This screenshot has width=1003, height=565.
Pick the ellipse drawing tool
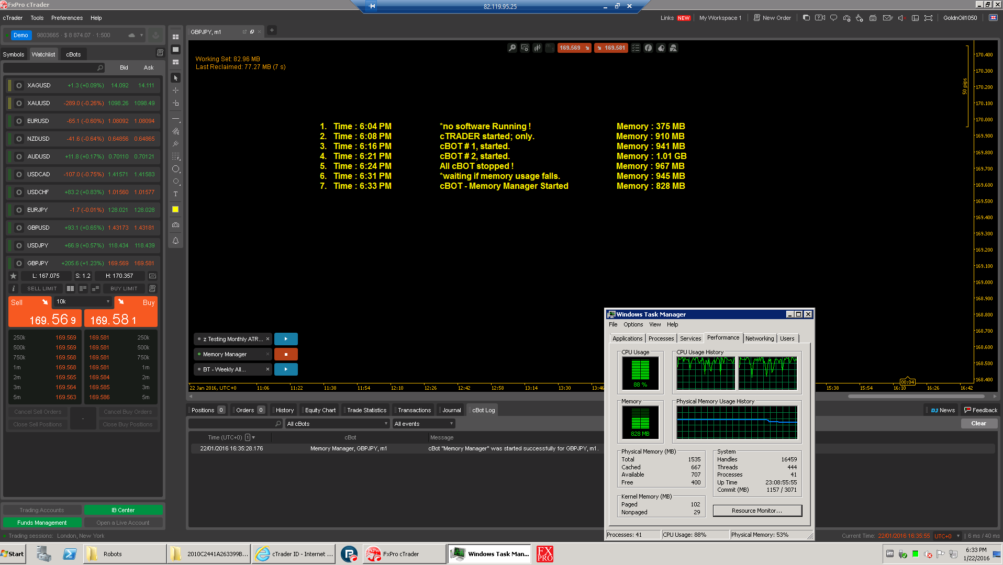coord(176,169)
